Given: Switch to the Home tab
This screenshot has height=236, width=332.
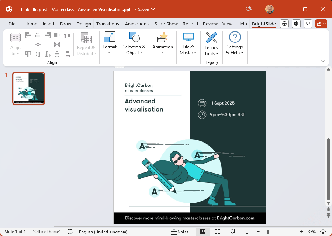Looking at the screenshot, I should (x=31, y=24).
